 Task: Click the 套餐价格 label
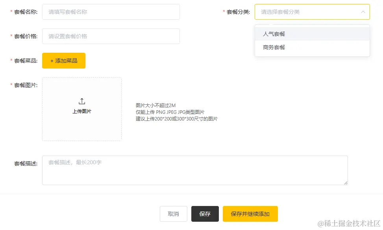[26, 36]
